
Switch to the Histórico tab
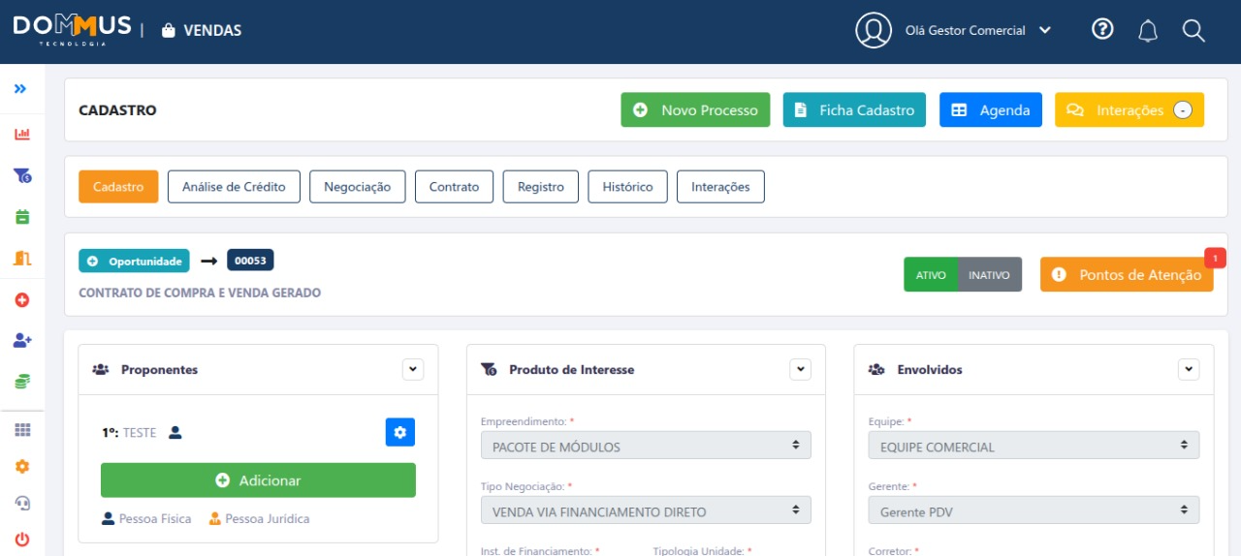tap(628, 187)
